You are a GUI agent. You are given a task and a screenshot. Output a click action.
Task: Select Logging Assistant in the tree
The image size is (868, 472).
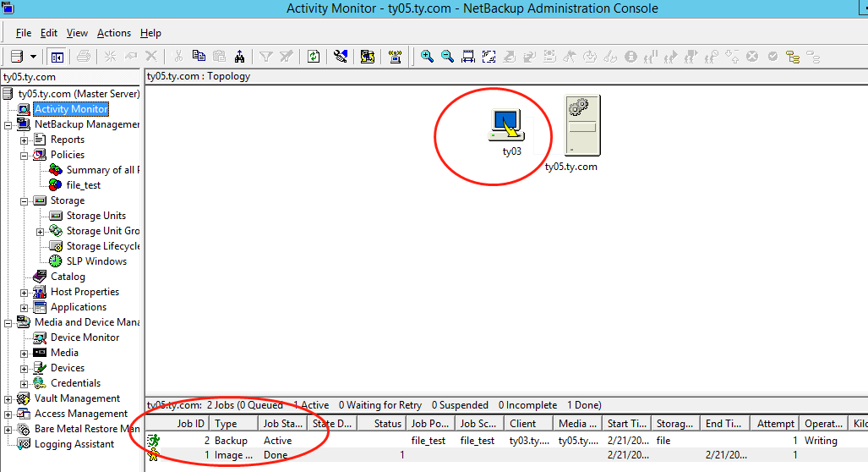click(74, 444)
